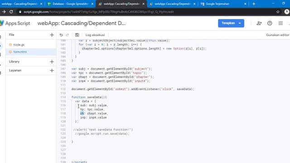The image size is (290, 163).
Task: Select the form.html file
Action: pos(31,52)
